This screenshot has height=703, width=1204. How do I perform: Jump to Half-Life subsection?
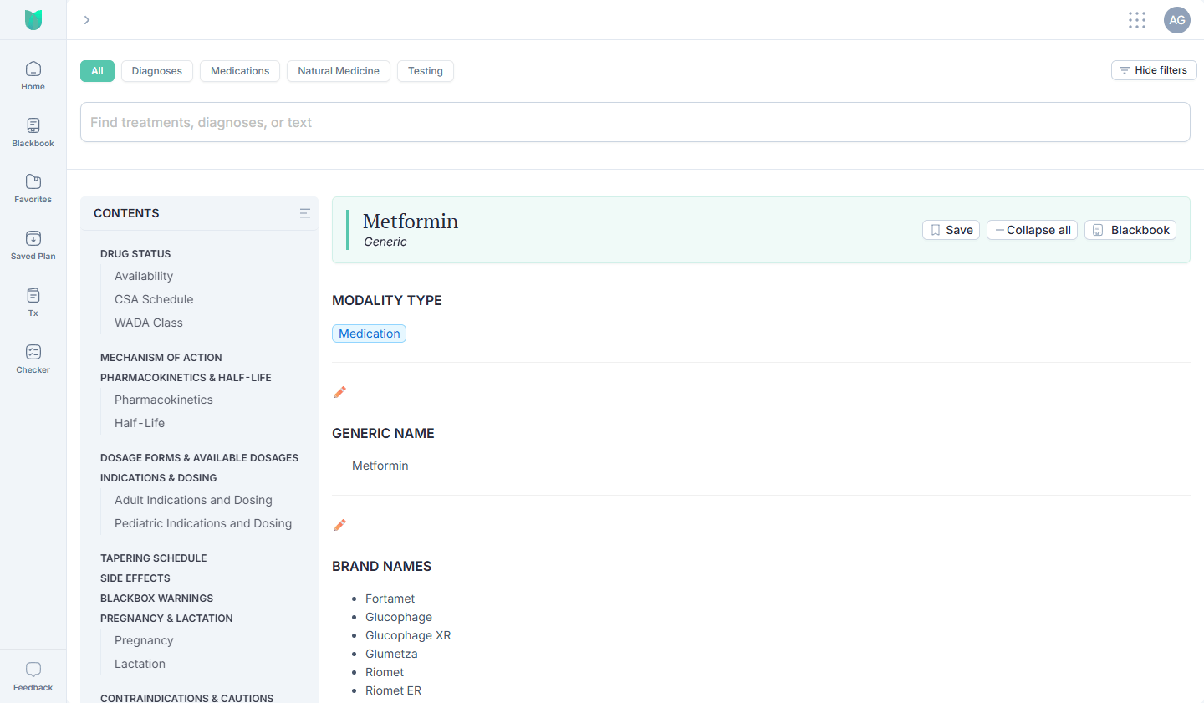click(140, 423)
